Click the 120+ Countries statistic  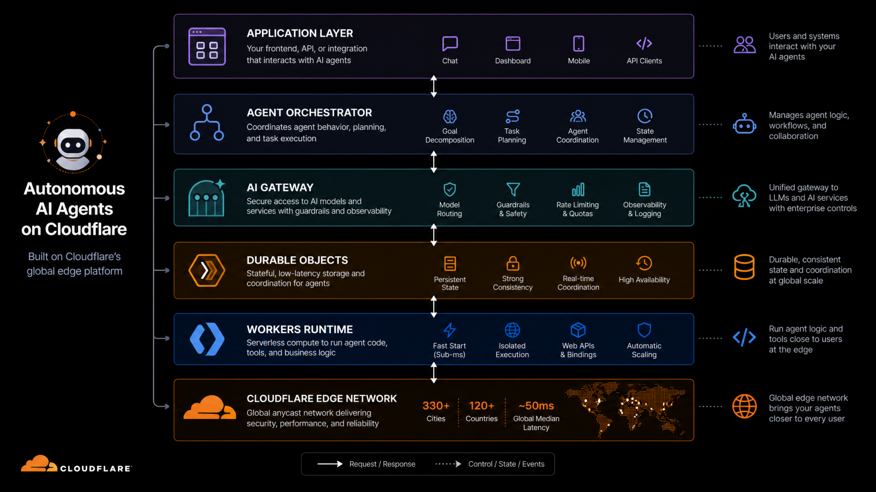(x=482, y=411)
